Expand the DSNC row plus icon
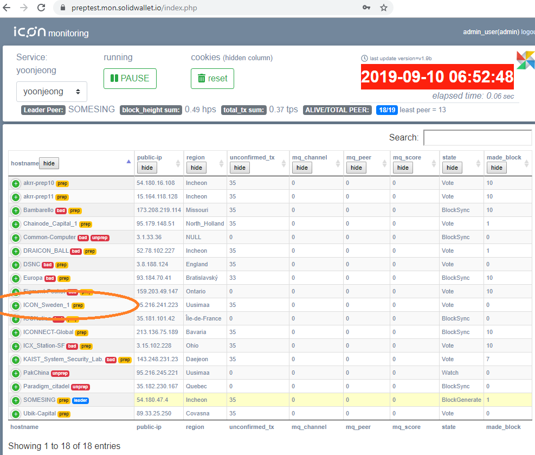535x455 pixels. pyautogui.click(x=16, y=265)
